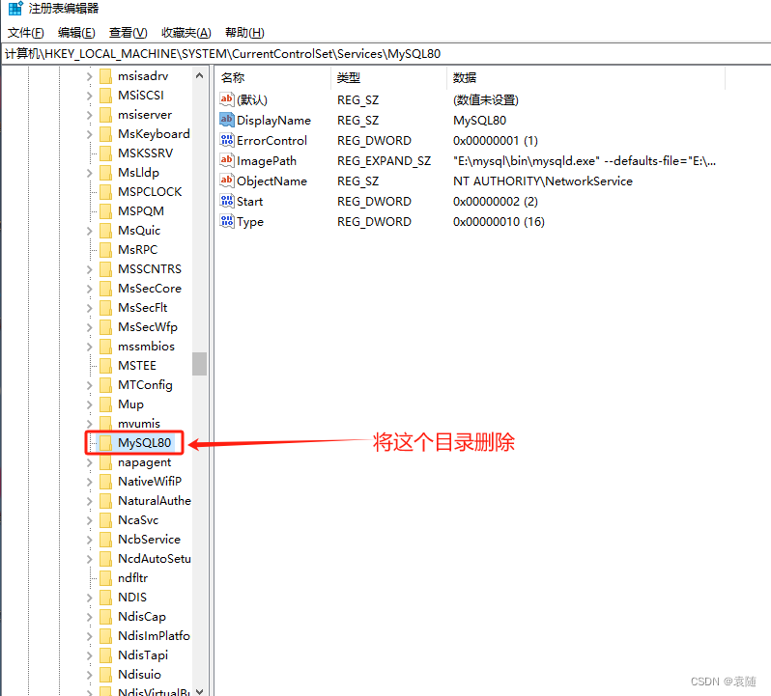This screenshot has height=696, width=771.
Task: Click the 0x00000001 (1) data value
Action: click(x=495, y=141)
